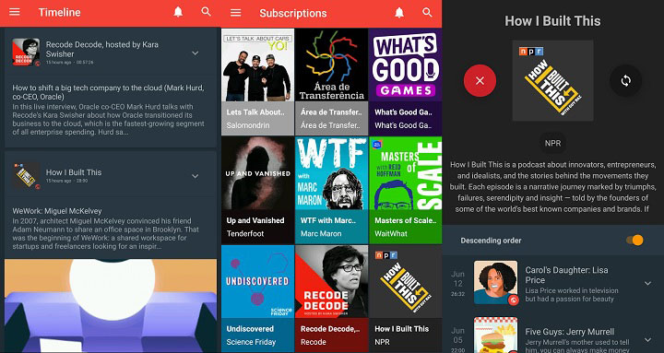
Task: Expand Carol's Daughter: Lisa Price episode chevron
Action: click(x=648, y=283)
